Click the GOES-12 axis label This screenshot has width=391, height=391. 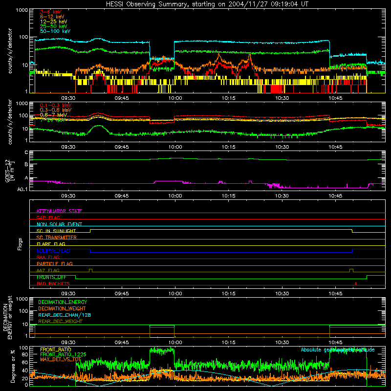click(x=10, y=171)
